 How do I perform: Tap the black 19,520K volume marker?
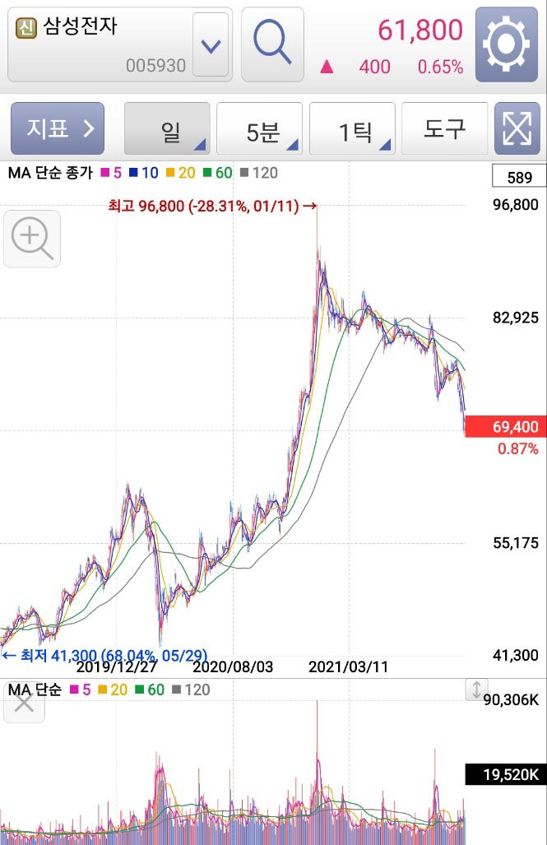tap(506, 774)
